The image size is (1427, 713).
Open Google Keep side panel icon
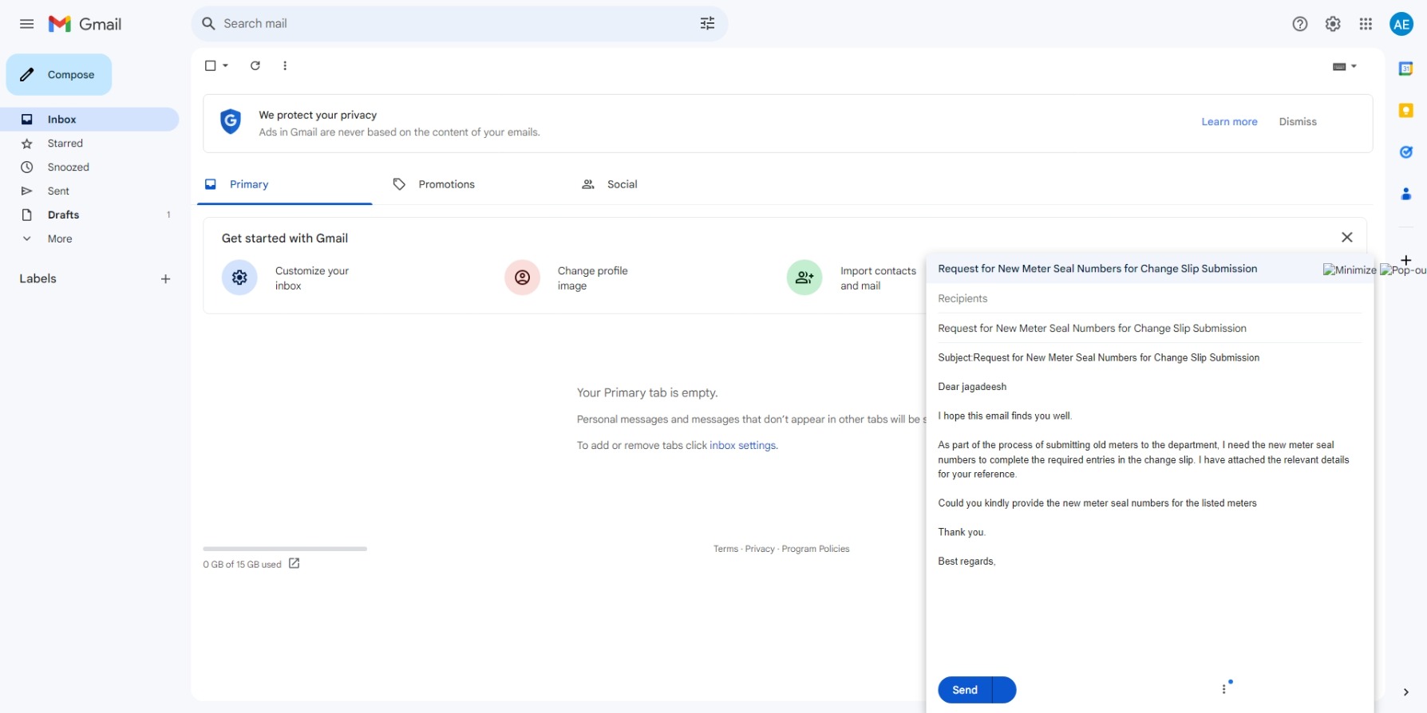pos(1406,110)
